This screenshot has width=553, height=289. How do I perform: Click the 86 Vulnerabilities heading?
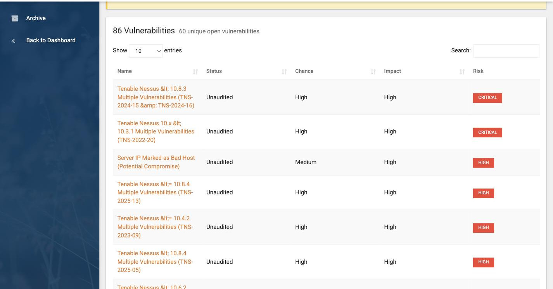point(144,31)
